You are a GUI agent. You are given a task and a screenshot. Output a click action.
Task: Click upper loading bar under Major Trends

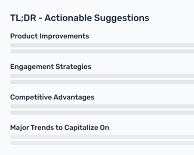[102, 137]
